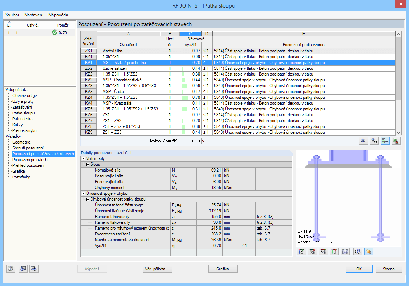Collapse the Sloup subsection
Image resolution: width=409 pixels, height=286 pixels.
(88, 164)
